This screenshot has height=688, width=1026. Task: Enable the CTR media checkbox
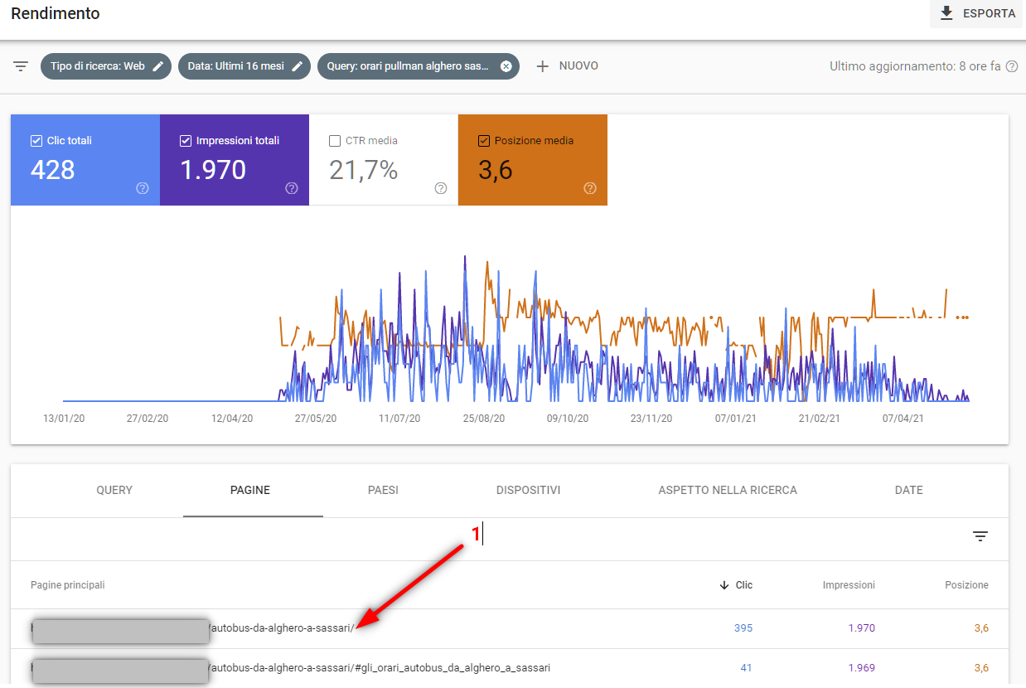334,141
